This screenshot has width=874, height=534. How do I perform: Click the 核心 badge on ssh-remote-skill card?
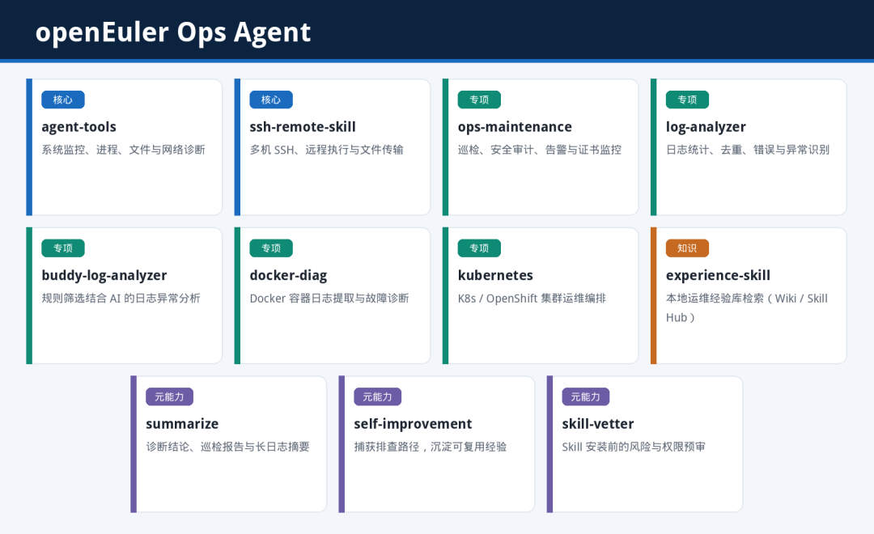pyautogui.click(x=271, y=100)
